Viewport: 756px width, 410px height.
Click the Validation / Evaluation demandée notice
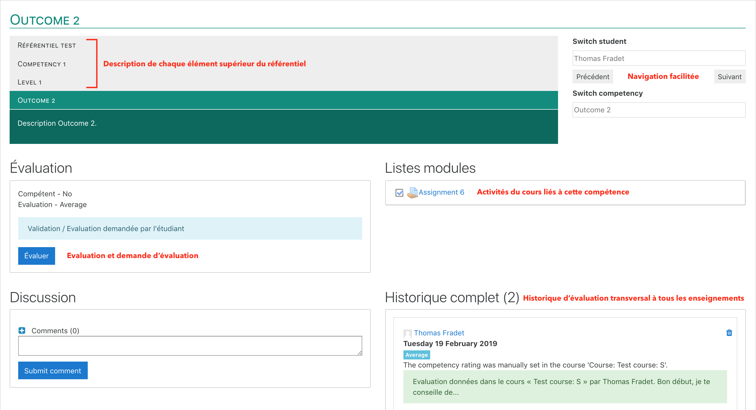[x=190, y=229]
